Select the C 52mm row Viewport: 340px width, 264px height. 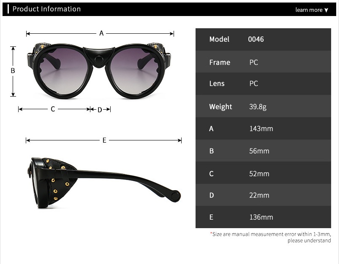(x=263, y=173)
